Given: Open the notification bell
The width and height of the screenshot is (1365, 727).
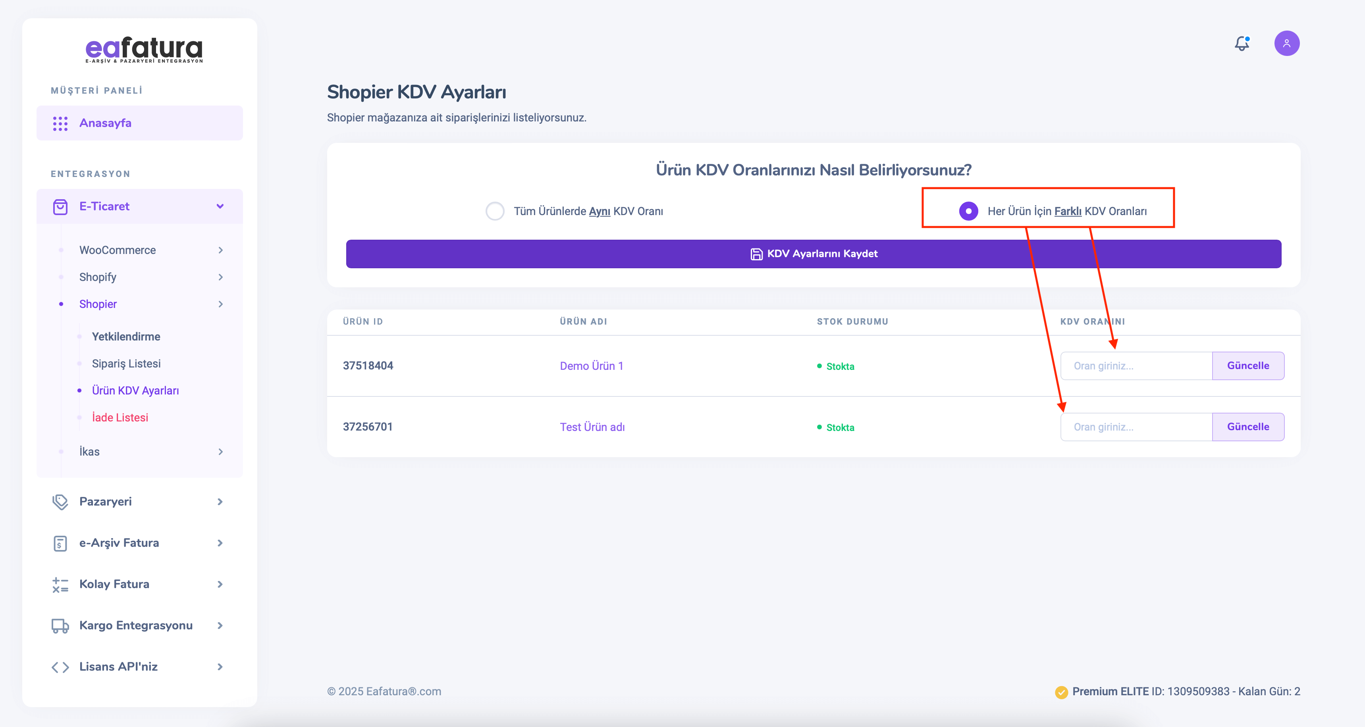Looking at the screenshot, I should (1242, 43).
